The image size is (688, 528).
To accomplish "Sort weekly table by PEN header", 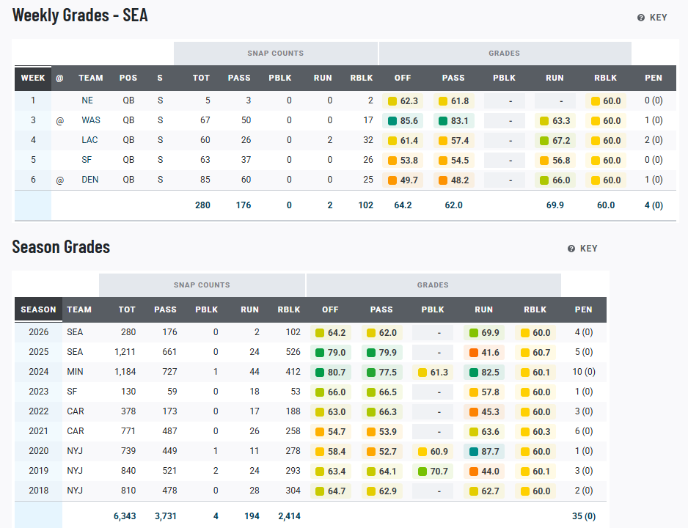I will pos(654,78).
